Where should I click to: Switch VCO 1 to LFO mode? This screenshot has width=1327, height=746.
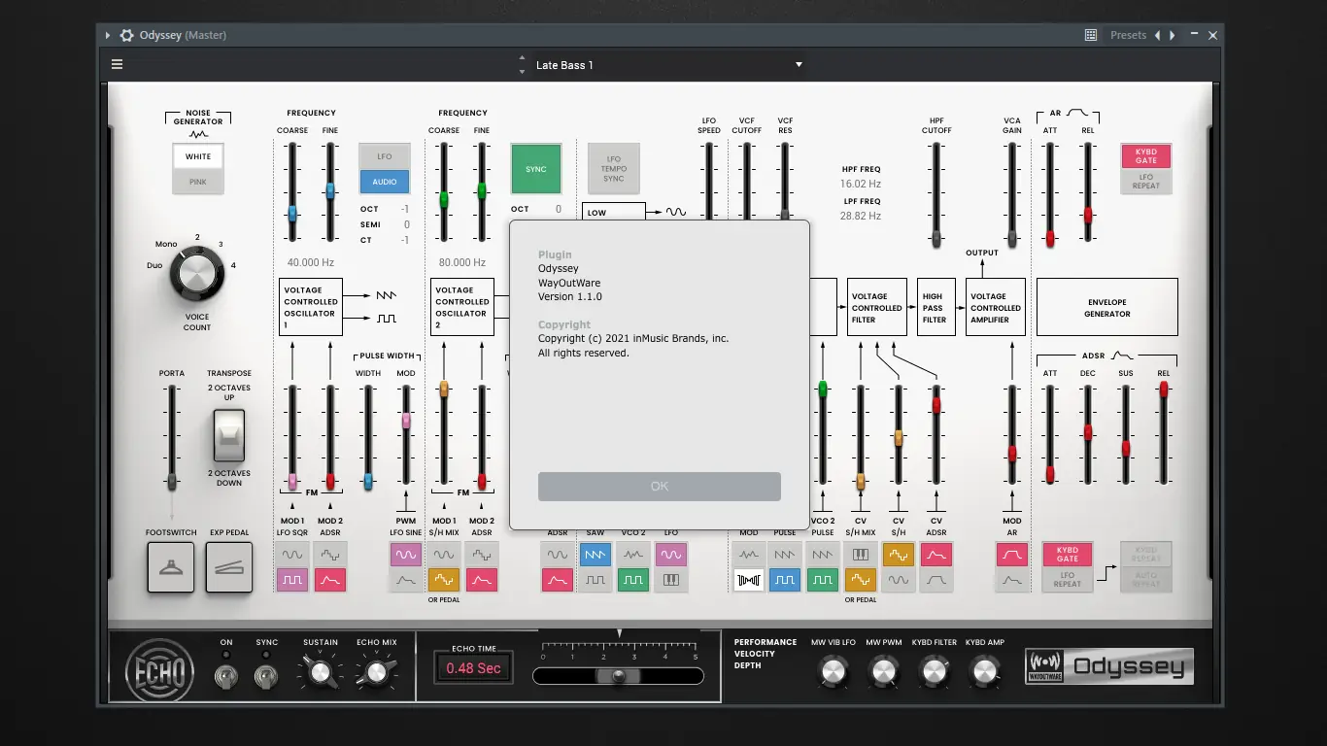pos(385,156)
